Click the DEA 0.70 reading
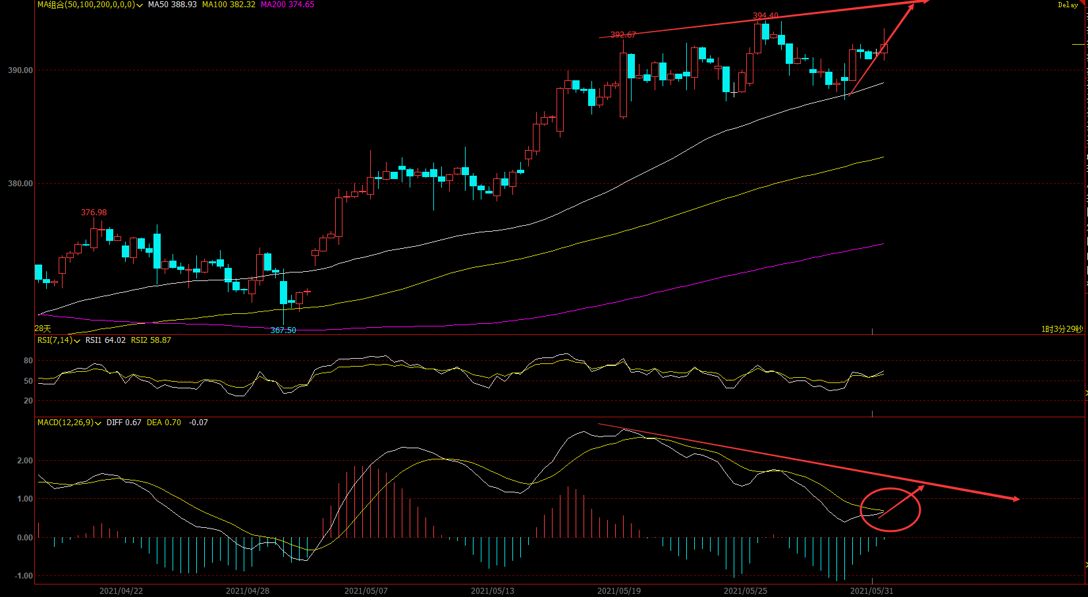This screenshot has width=1088, height=597. coord(163,423)
